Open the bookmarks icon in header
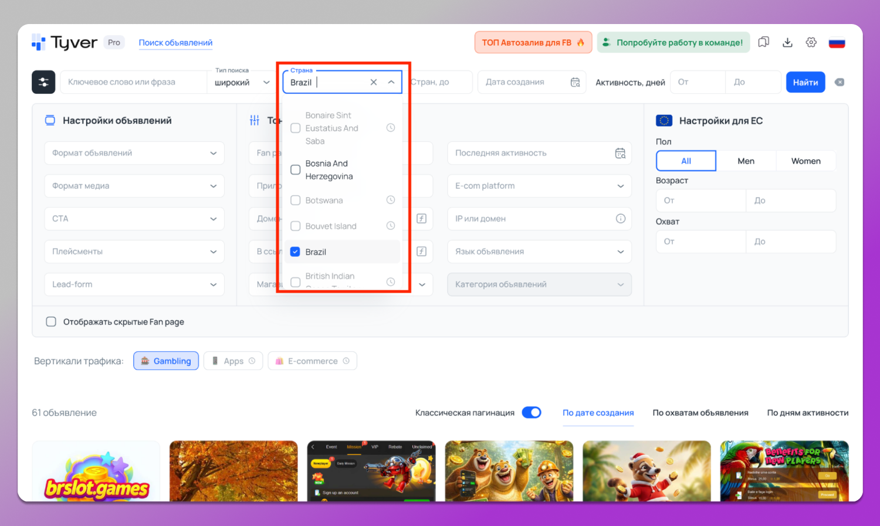Screen dimensions: 880x526 pos(763,42)
